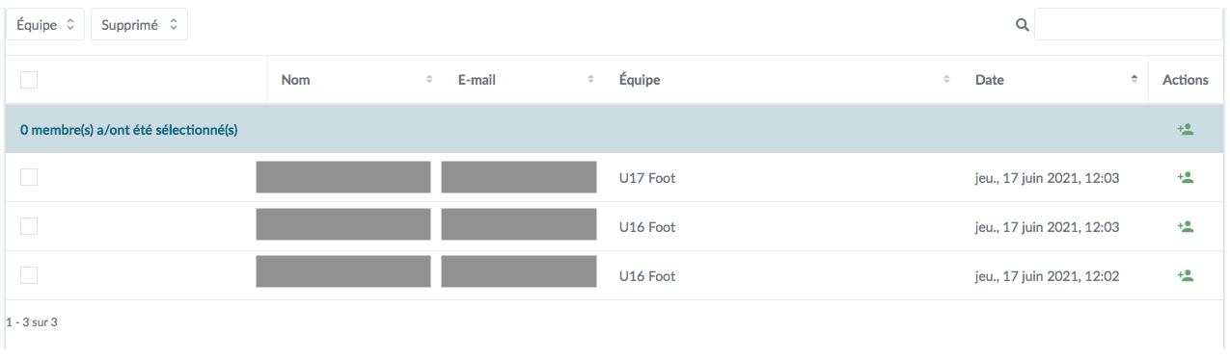The width and height of the screenshot is (1230, 359).
Task: Sort by E-mail column arrows
Action: tap(590, 80)
